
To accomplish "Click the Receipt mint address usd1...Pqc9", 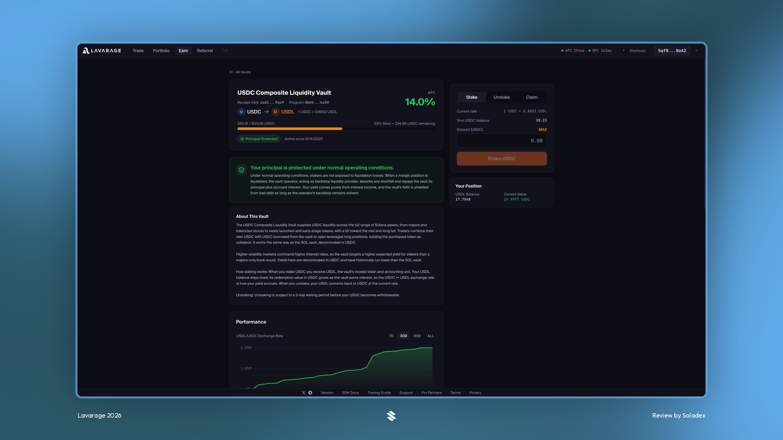I will [x=272, y=103].
